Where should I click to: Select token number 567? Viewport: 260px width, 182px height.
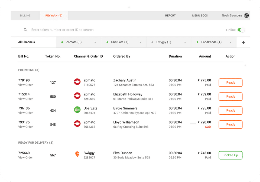click(53, 155)
